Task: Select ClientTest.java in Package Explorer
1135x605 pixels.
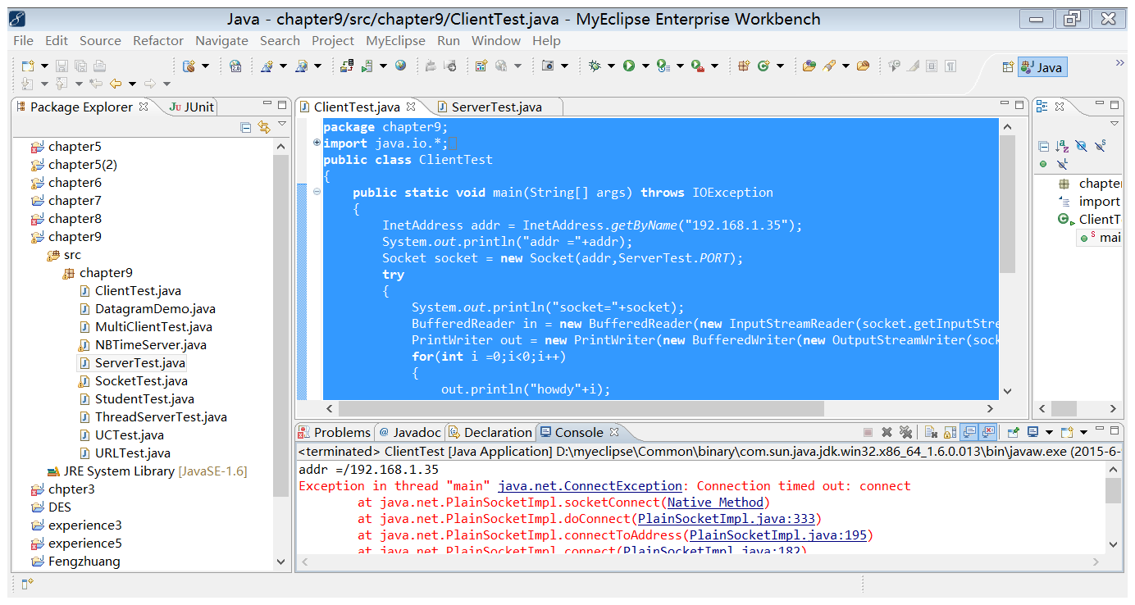Action: point(138,291)
